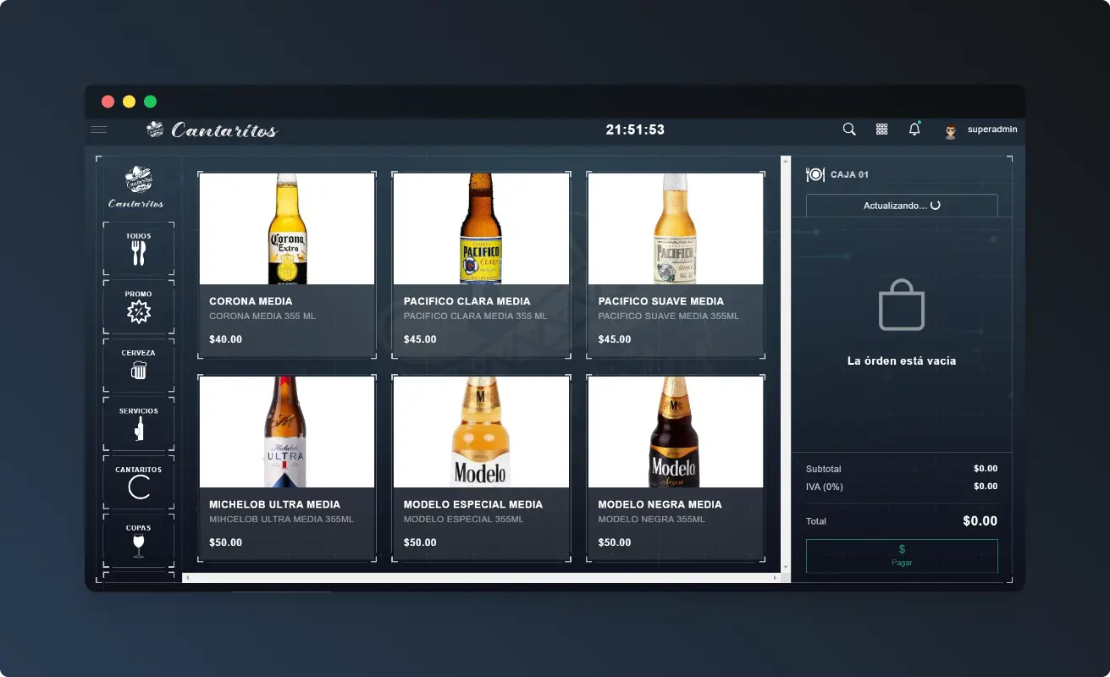Click the search magnifier icon

pyautogui.click(x=849, y=129)
